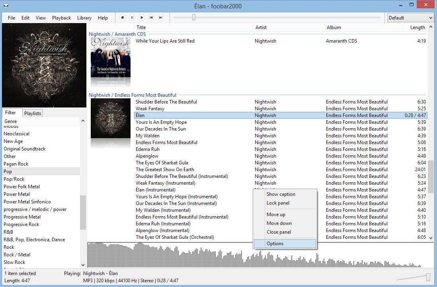Select track Yours Is An Empty Hope

coord(281,122)
